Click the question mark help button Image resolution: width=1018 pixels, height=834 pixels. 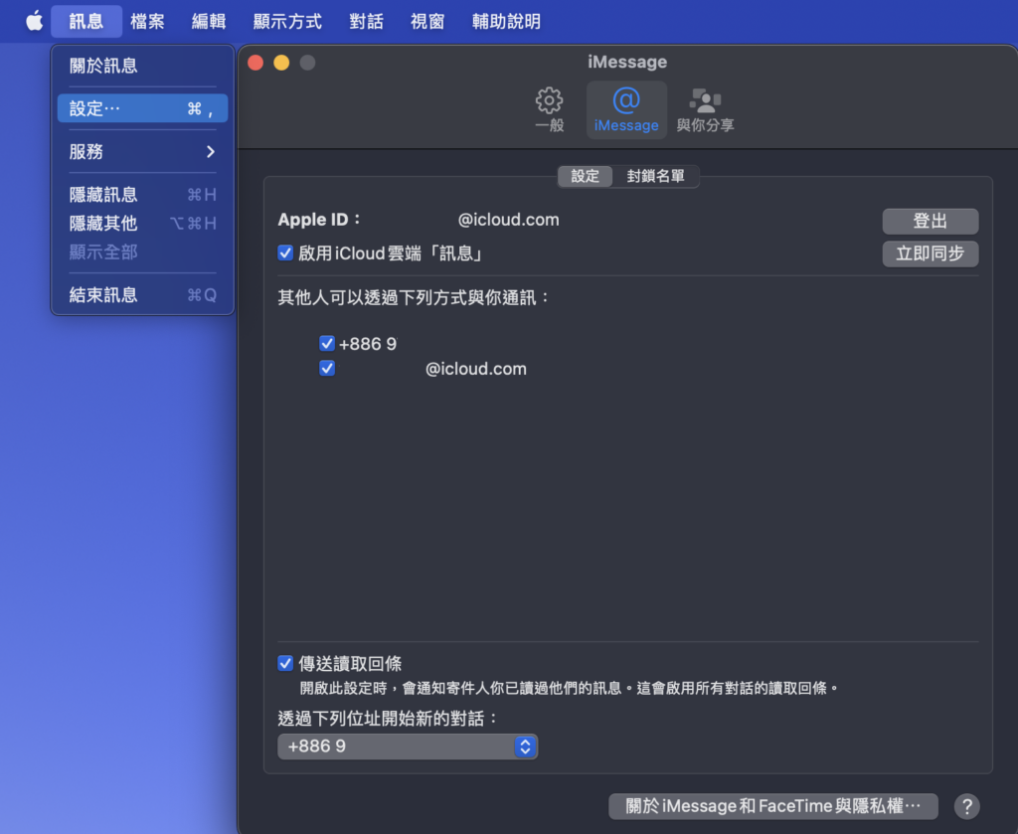click(966, 806)
